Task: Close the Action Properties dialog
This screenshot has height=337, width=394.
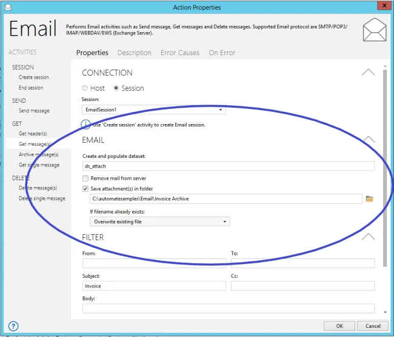Action: pyautogui.click(x=384, y=5)
